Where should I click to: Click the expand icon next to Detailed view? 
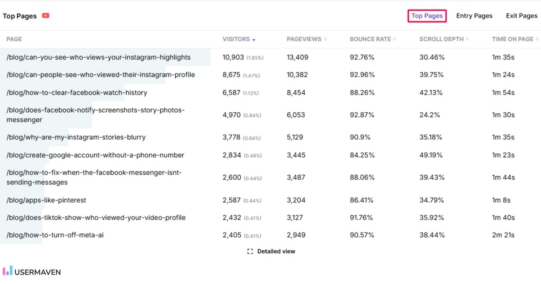coord(251,251)
